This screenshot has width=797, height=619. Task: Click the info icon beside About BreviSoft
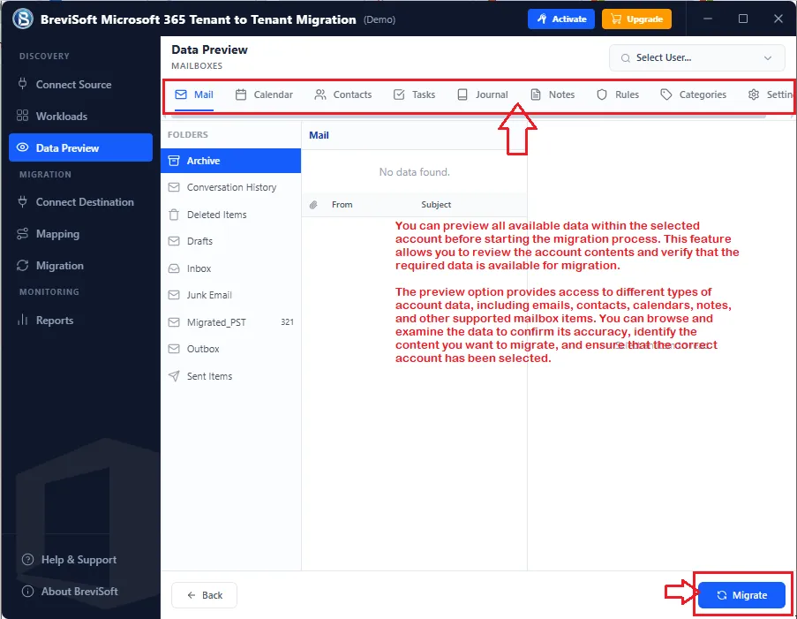28,591
